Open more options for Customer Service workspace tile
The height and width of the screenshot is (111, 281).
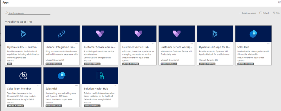click(191, 43)
